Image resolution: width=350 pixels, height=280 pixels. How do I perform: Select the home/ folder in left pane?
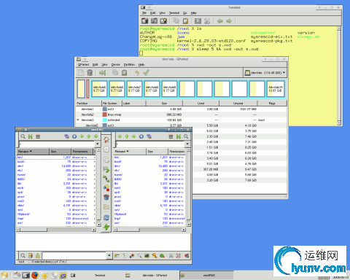click(22, 174)
